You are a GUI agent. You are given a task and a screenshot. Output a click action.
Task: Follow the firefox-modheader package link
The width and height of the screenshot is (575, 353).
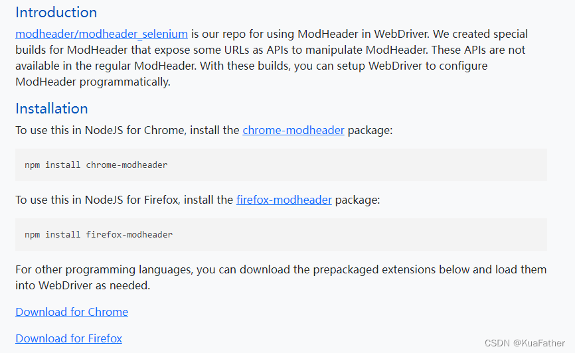click(284, 200)
